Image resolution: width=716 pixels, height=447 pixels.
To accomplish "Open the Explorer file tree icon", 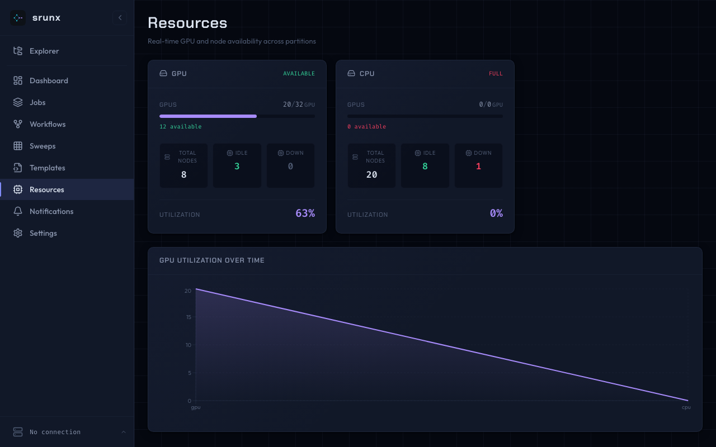I will tap(18, 51).
